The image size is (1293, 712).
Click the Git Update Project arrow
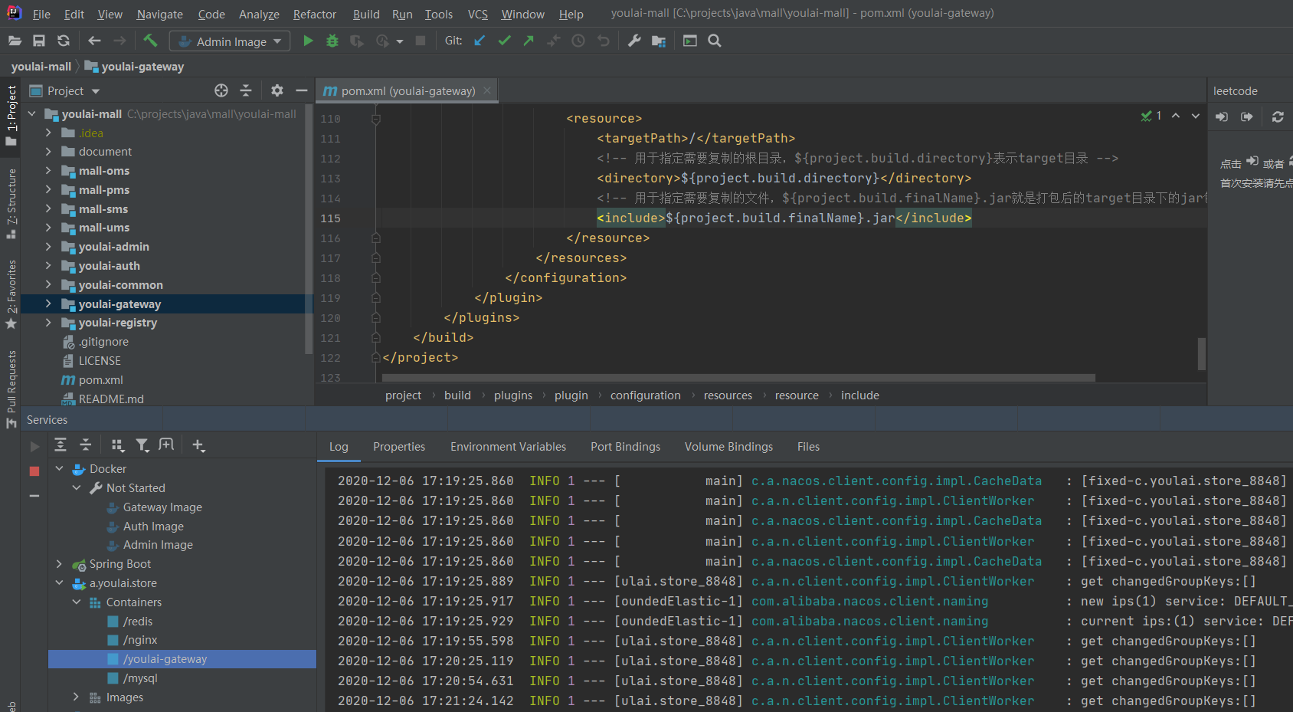(x=480, y=41)
